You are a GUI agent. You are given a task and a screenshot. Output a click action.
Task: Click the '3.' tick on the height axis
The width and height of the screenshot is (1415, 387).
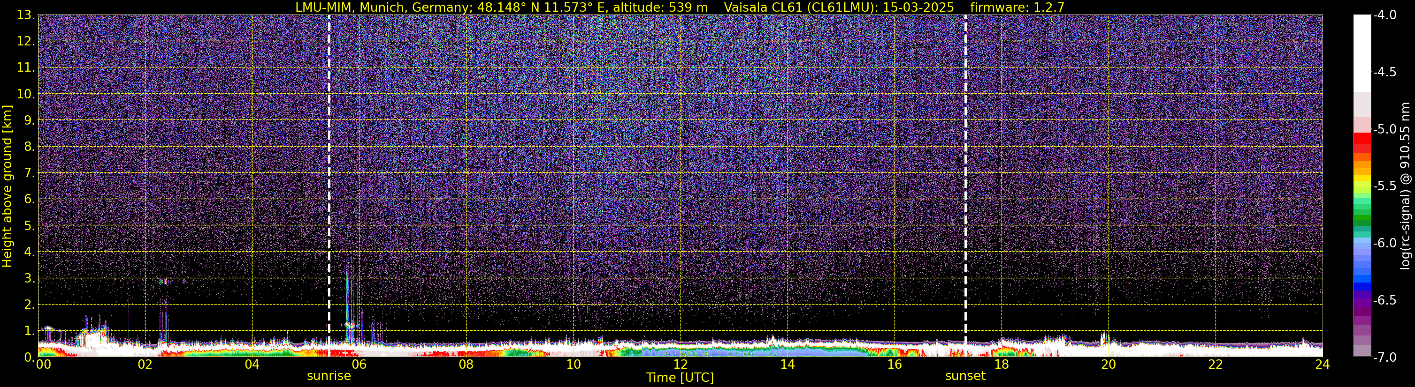coord(29,278)
